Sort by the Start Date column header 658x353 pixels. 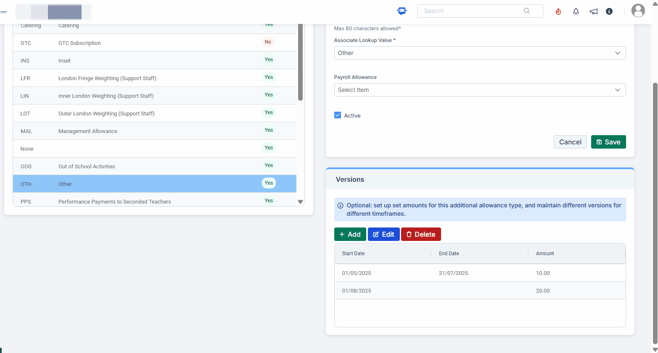pos(353,254)
